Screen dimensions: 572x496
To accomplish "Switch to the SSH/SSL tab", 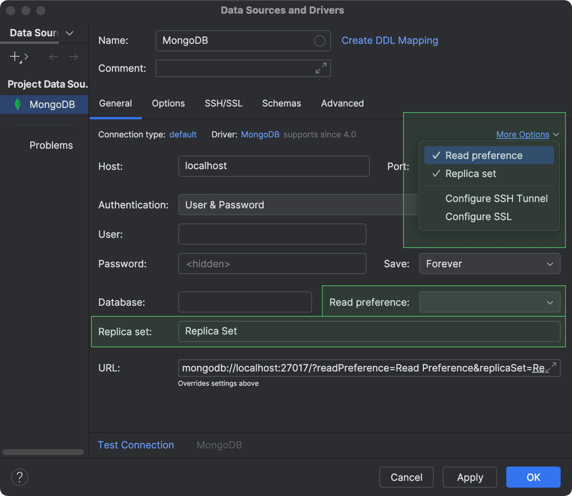I will point(223,104).
